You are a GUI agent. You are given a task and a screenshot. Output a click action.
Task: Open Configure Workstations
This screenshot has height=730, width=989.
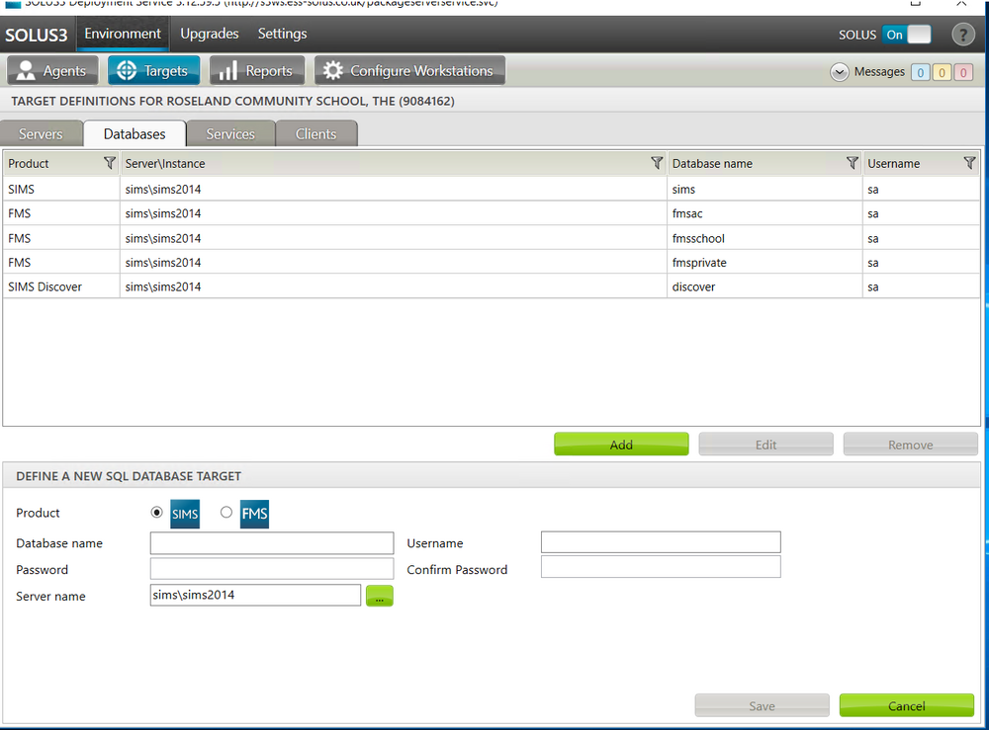pos(410,70)
